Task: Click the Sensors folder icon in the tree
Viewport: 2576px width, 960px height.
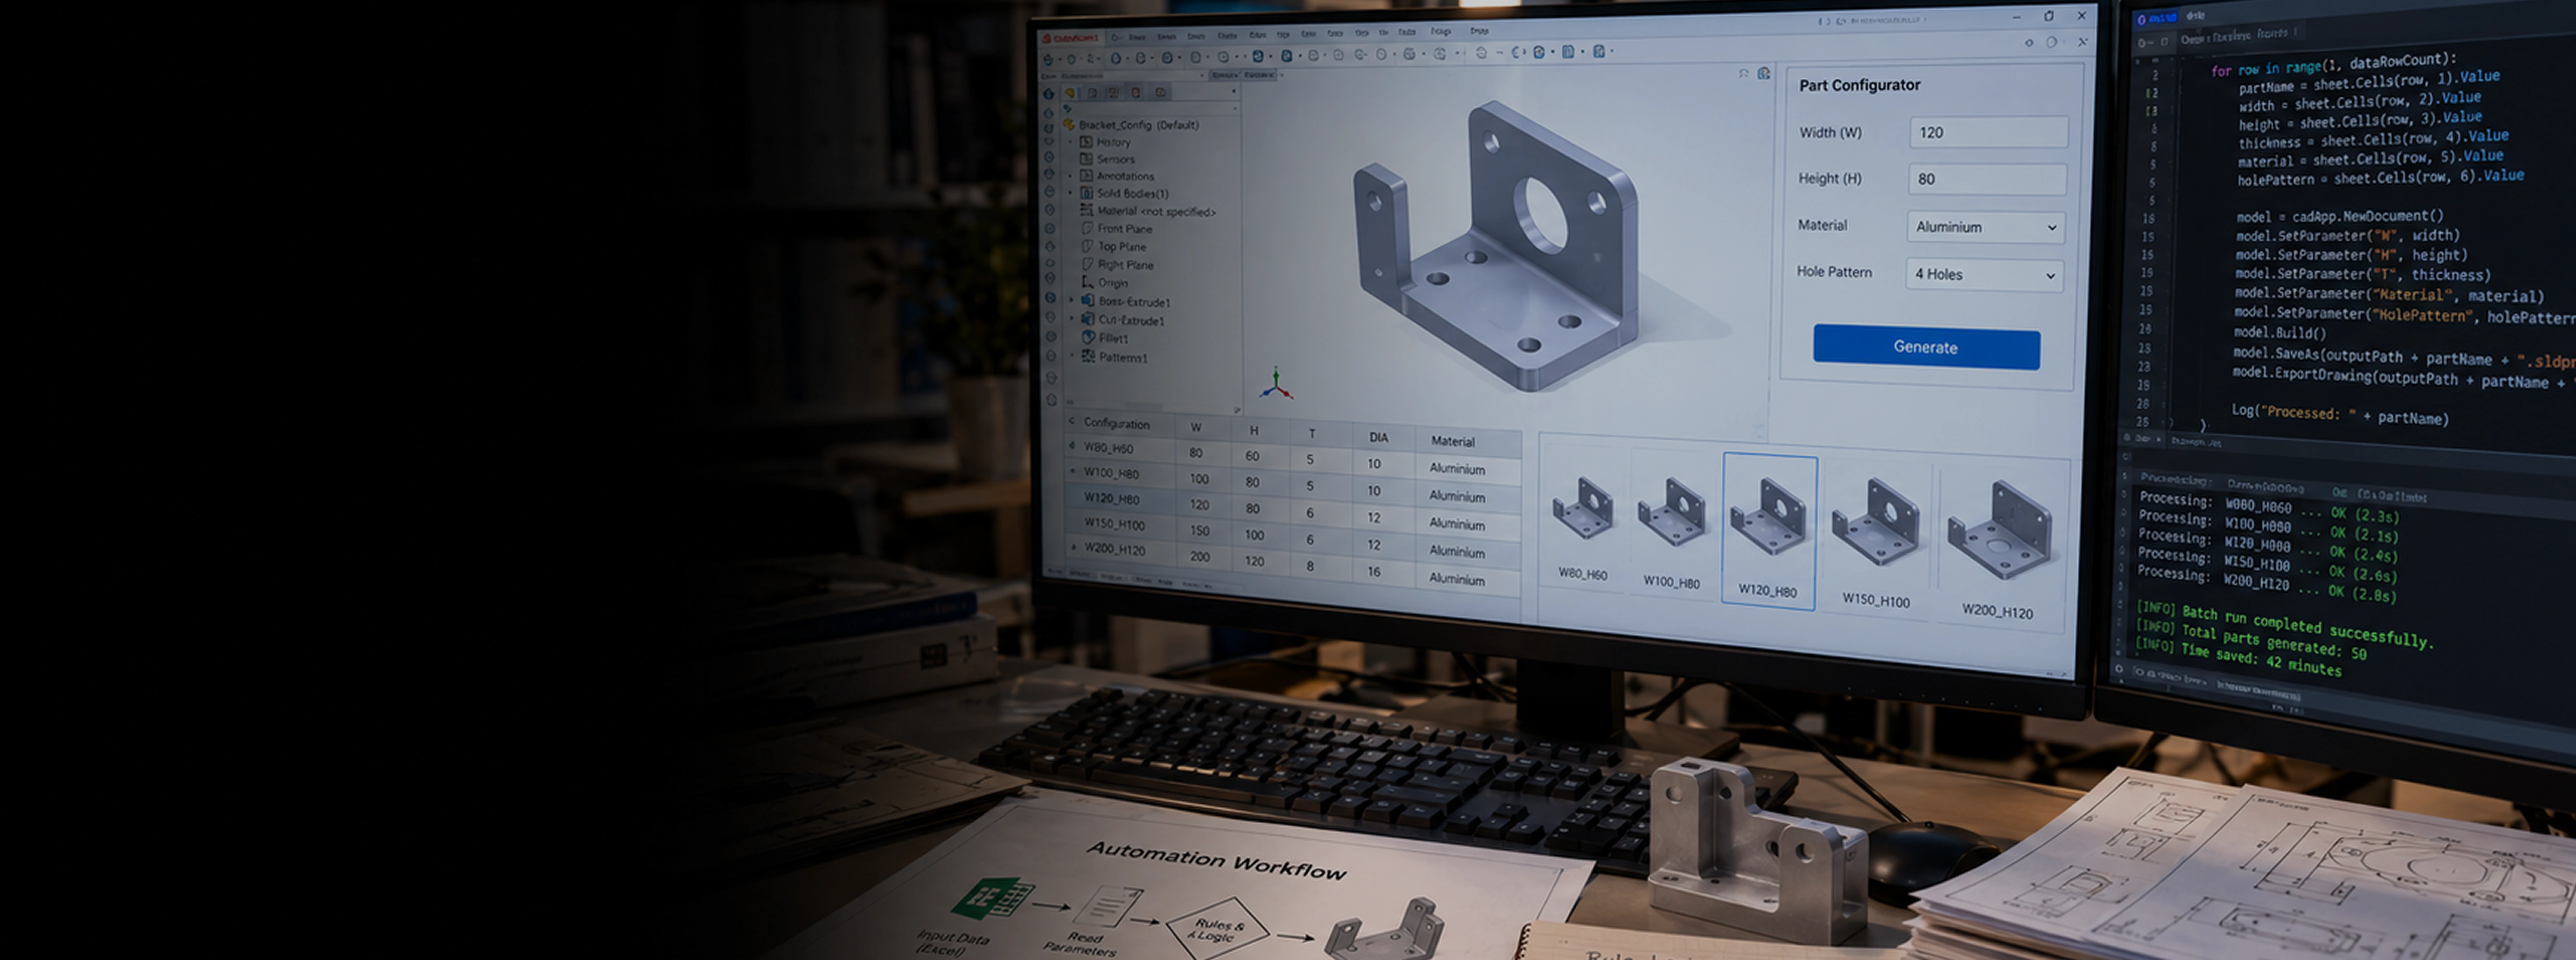Action: [x=1086, y=159]
